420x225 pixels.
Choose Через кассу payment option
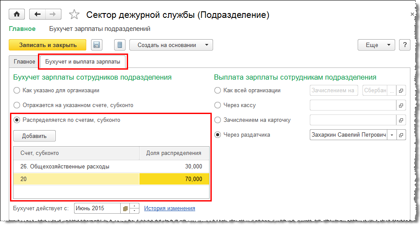[x=218, y=105]
